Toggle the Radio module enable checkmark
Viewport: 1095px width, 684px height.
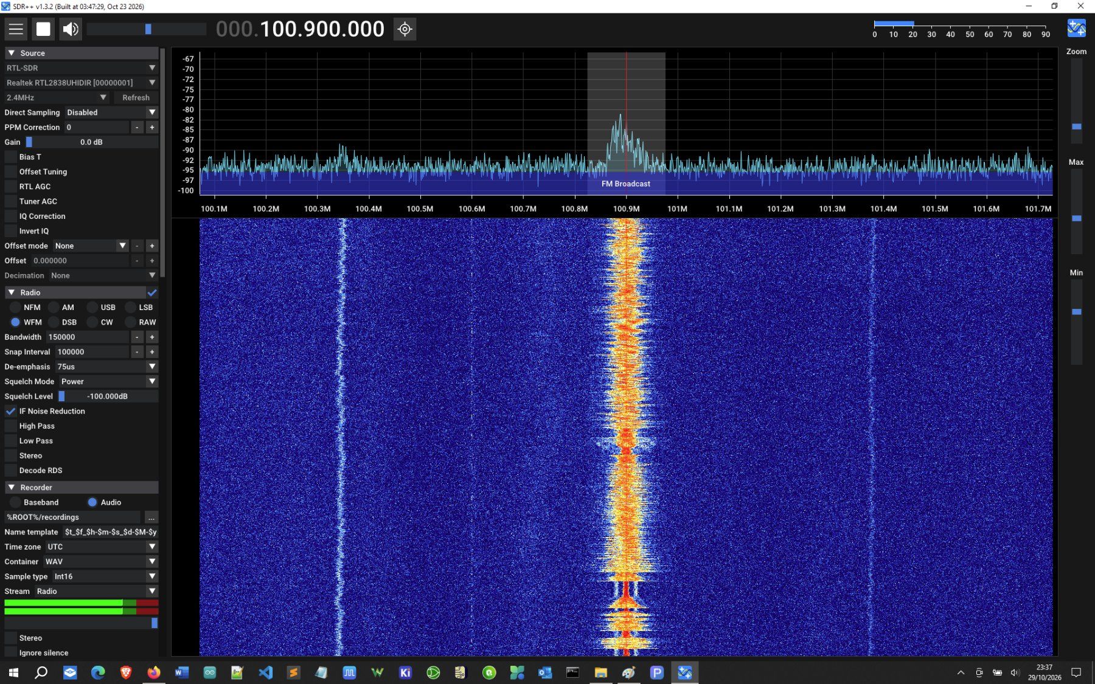tap(152, 292)
